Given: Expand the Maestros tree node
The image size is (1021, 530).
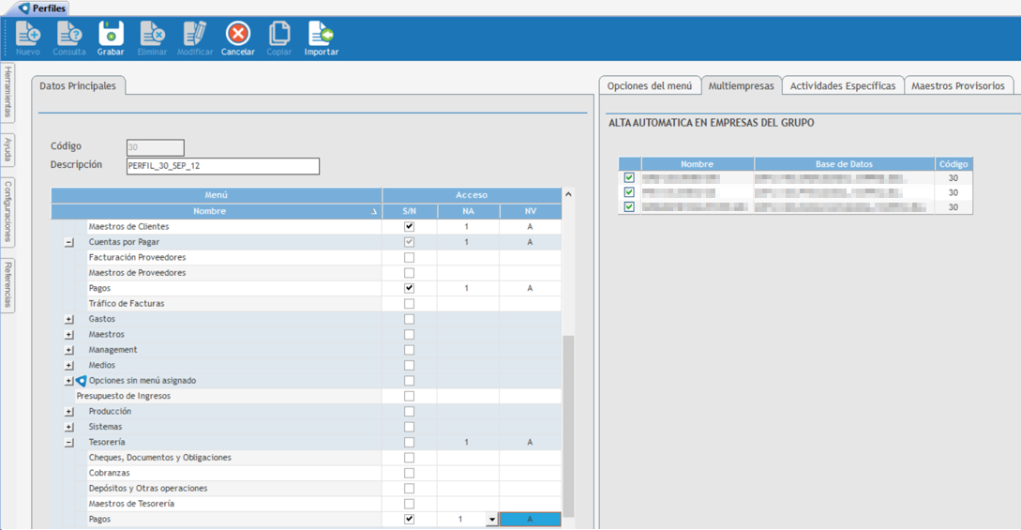Looking at the screenshot, I should tap(69, 335).
